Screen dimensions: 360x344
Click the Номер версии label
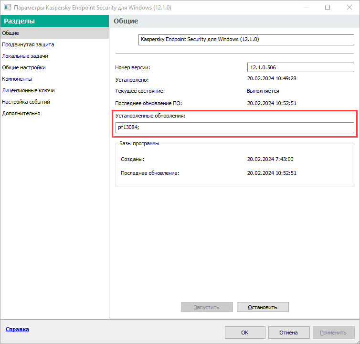[x=132, y=67]
